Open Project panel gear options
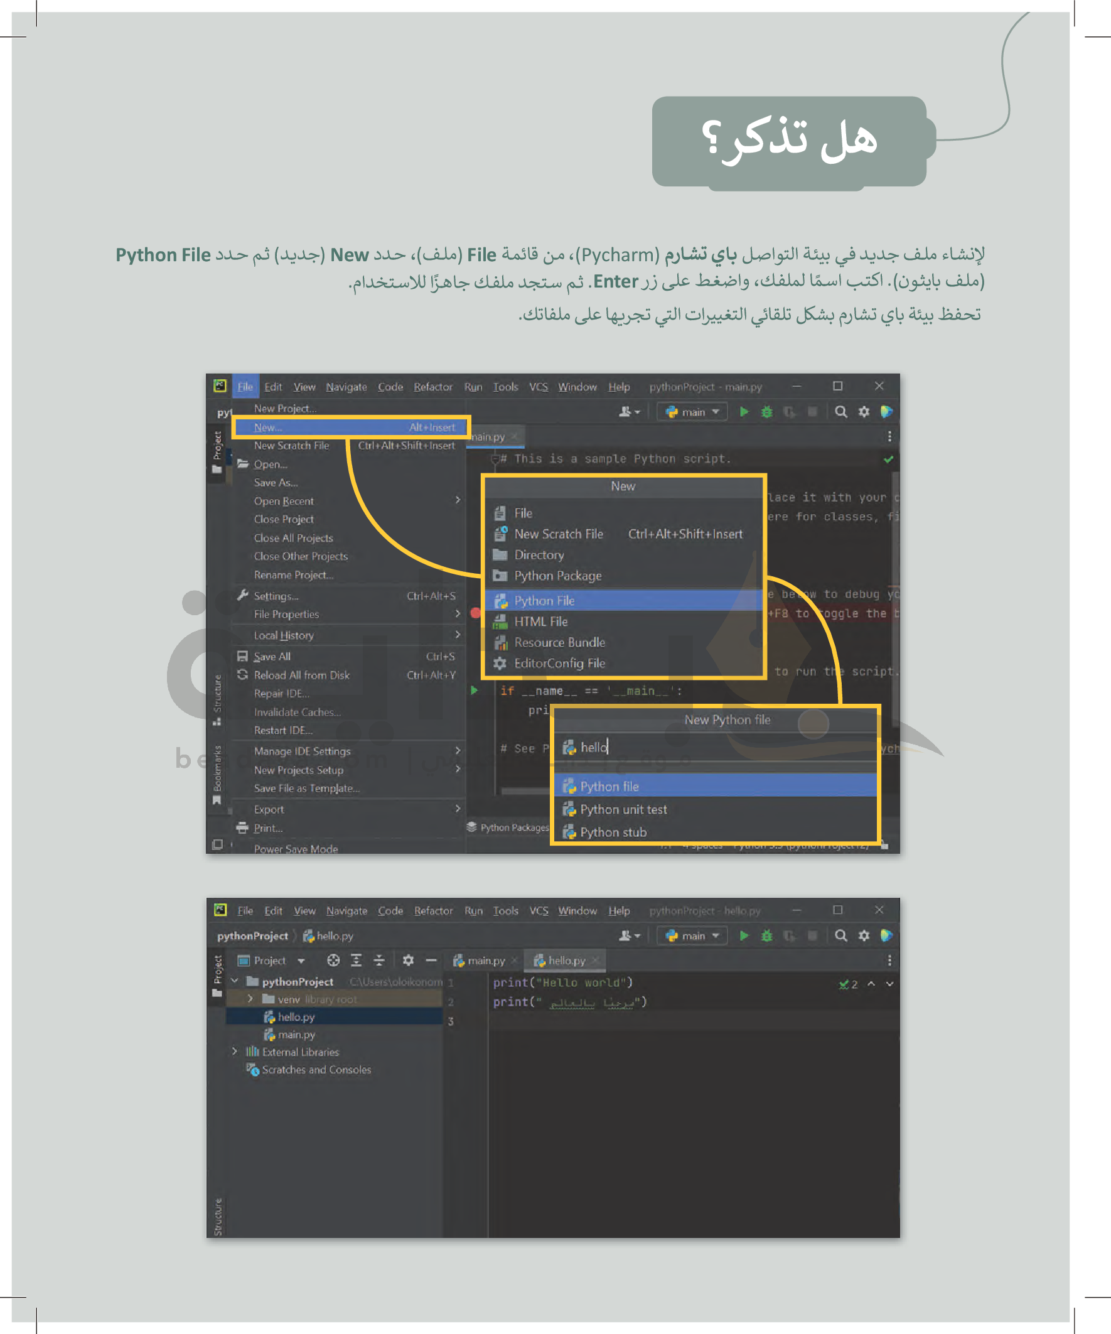 coord(408,960)
